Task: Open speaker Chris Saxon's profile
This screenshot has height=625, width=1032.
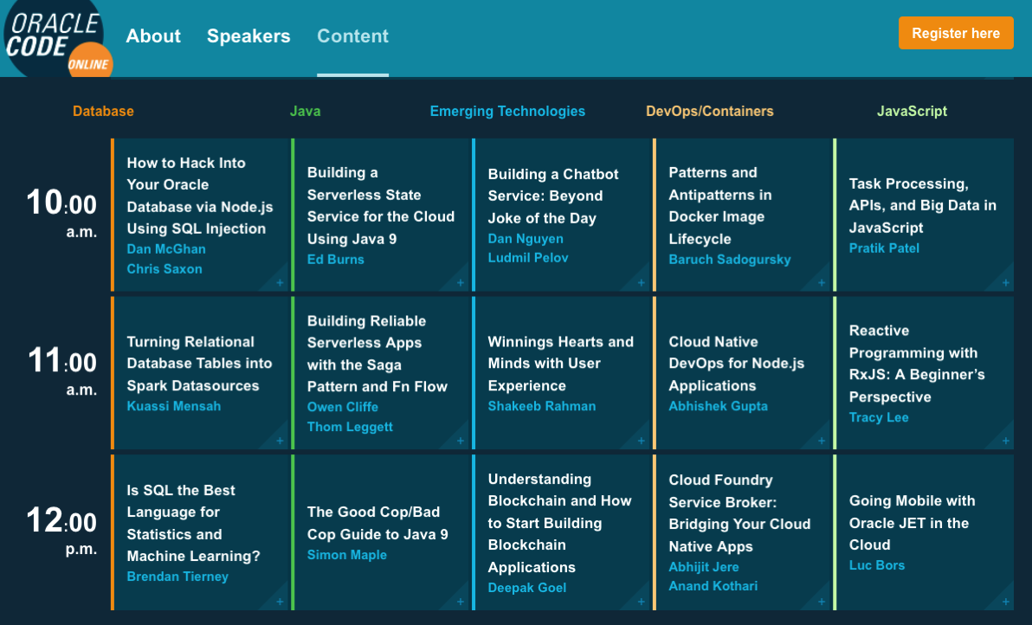Action: coord(164,269)
